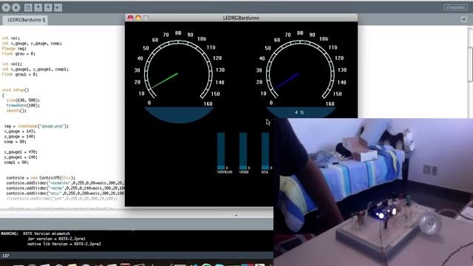Close the LEDRGBarduino sketch window

coord(130,18)
